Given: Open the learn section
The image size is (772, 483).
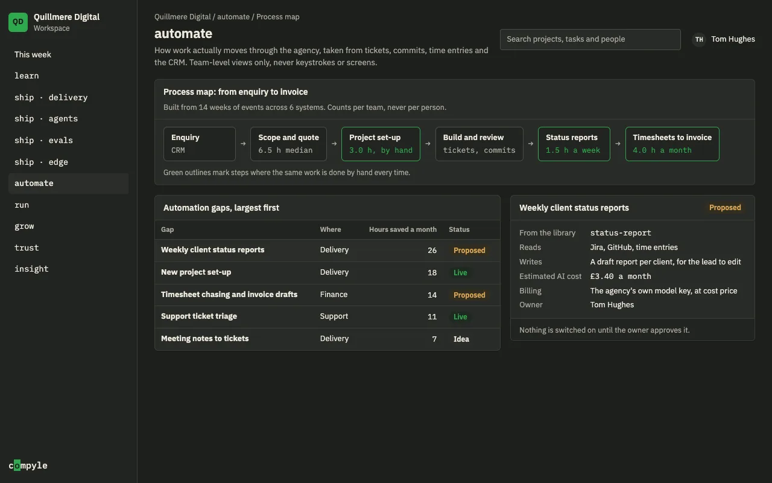Looking at the screenshot, I should coord(68,76).
